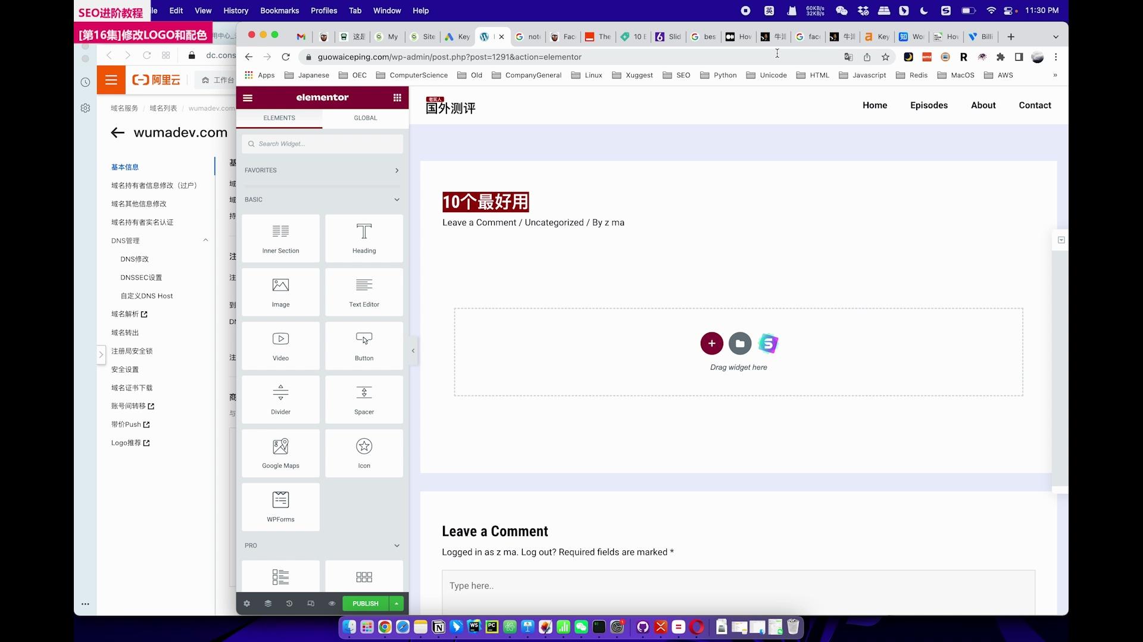This screenshot has height=642, width=1143.
Task: Collapse the Elementor panel with side arrow
Action: (x=413, y=351)
